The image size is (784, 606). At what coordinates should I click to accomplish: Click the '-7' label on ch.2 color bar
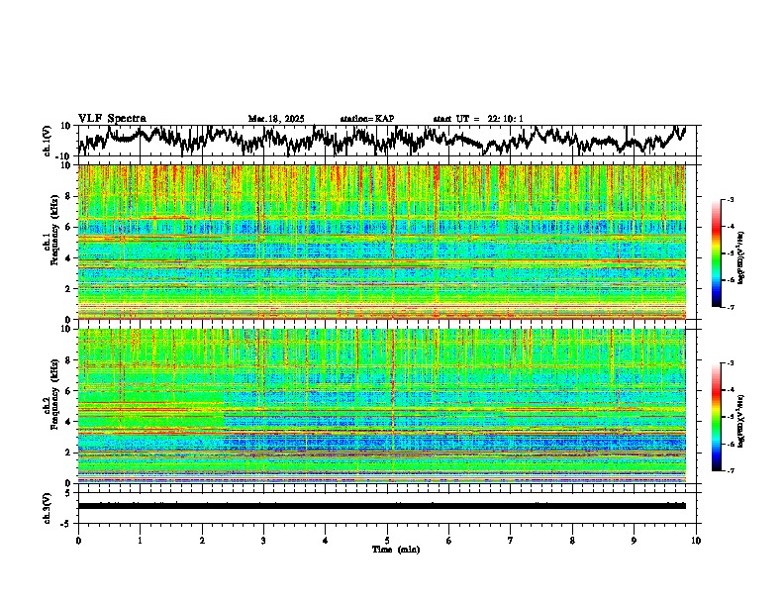click(731, 470)
